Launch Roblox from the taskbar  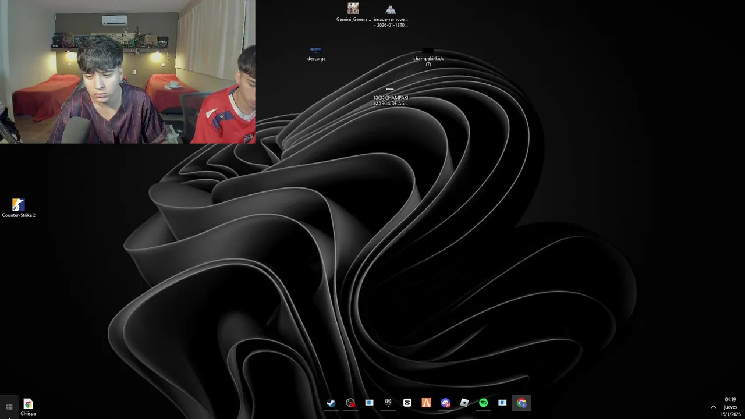[464, 403]
